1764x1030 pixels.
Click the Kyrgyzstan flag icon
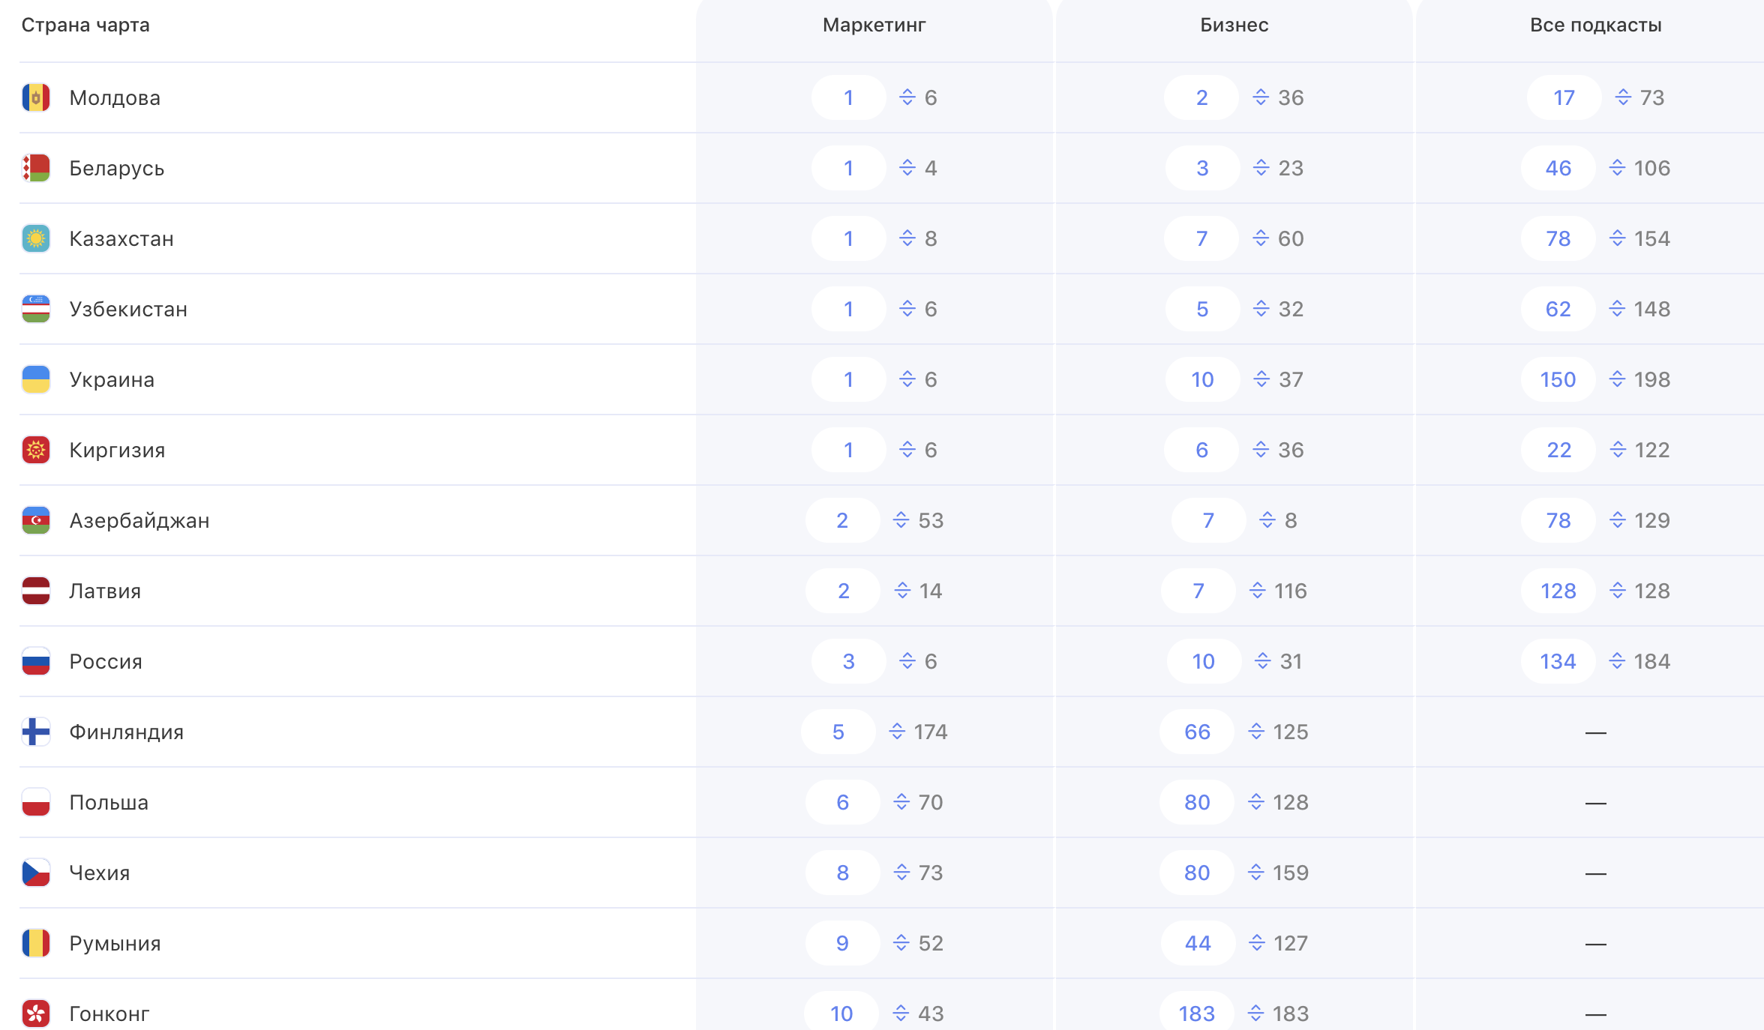(x=36, y=450)
